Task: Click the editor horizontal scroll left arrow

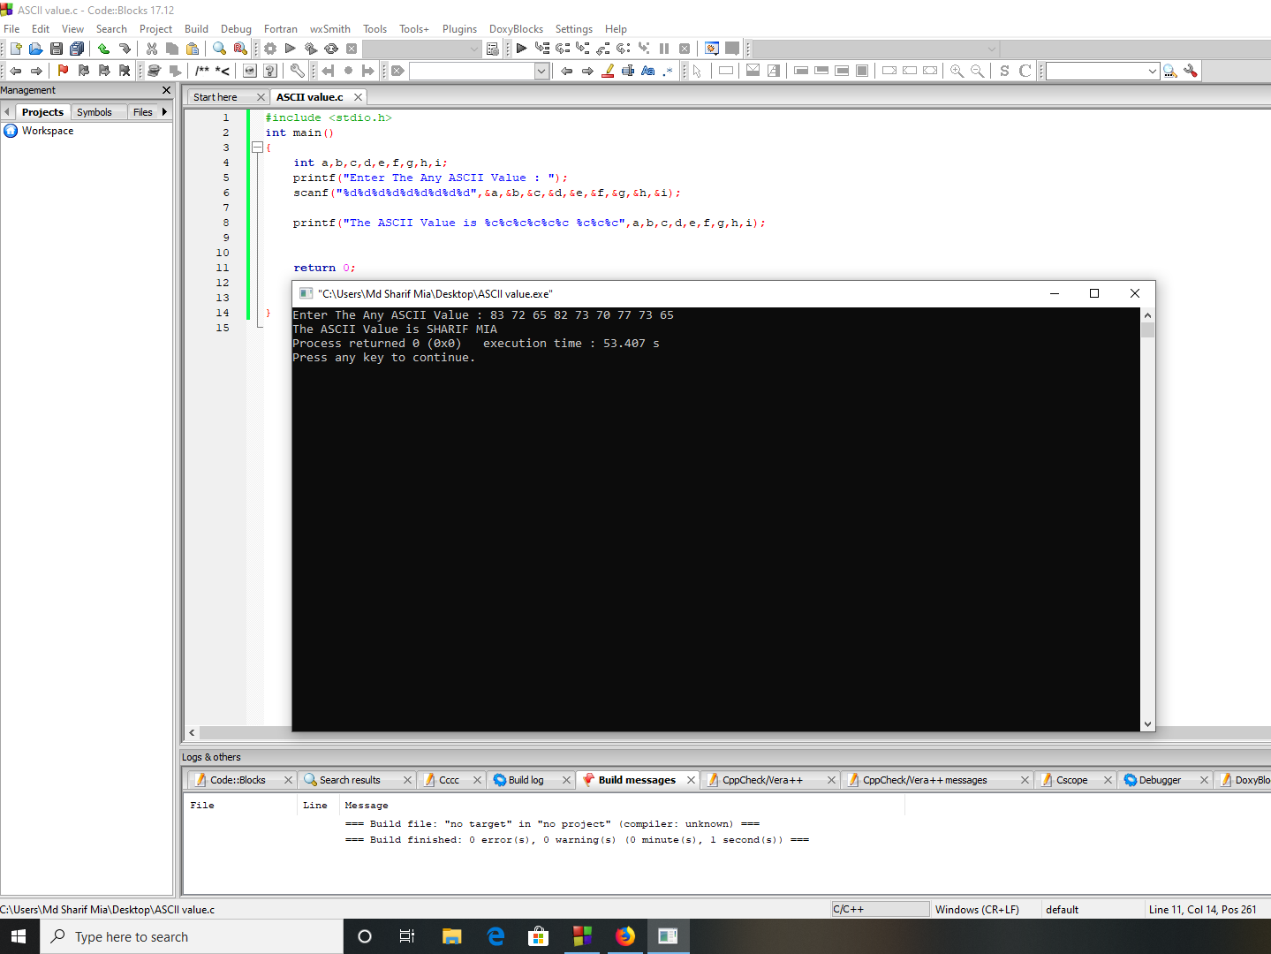Action: coord(193,732)
